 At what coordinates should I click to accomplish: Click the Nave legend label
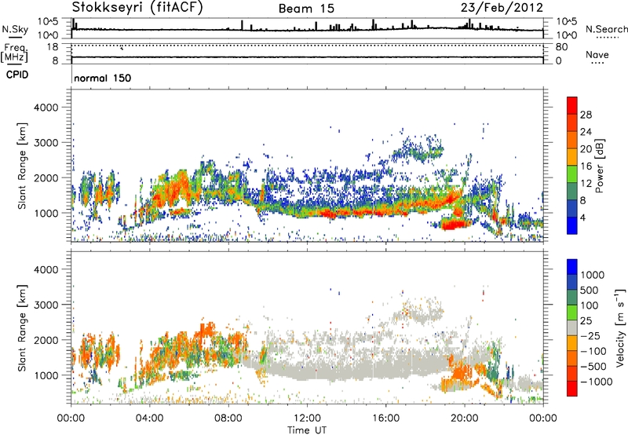(597, 54)
